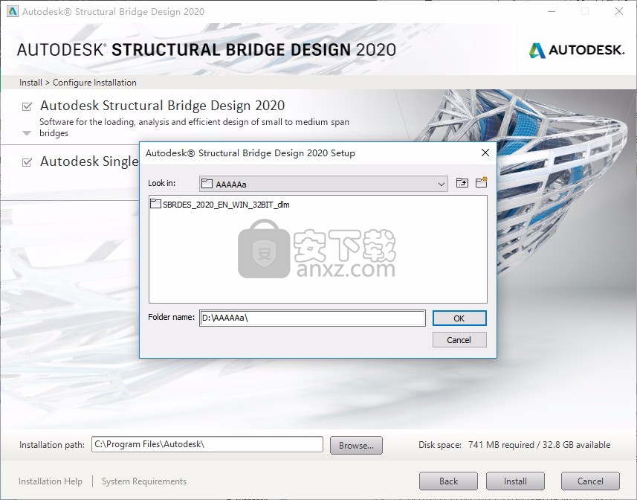Click the installer title bar app icon
This screenshot has width=637, height=500.
pos(13,11)
